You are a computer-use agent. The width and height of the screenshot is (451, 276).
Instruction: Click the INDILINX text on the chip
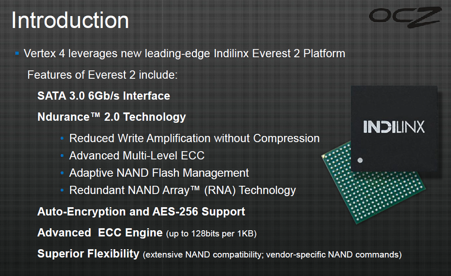(x=394, y=127)
